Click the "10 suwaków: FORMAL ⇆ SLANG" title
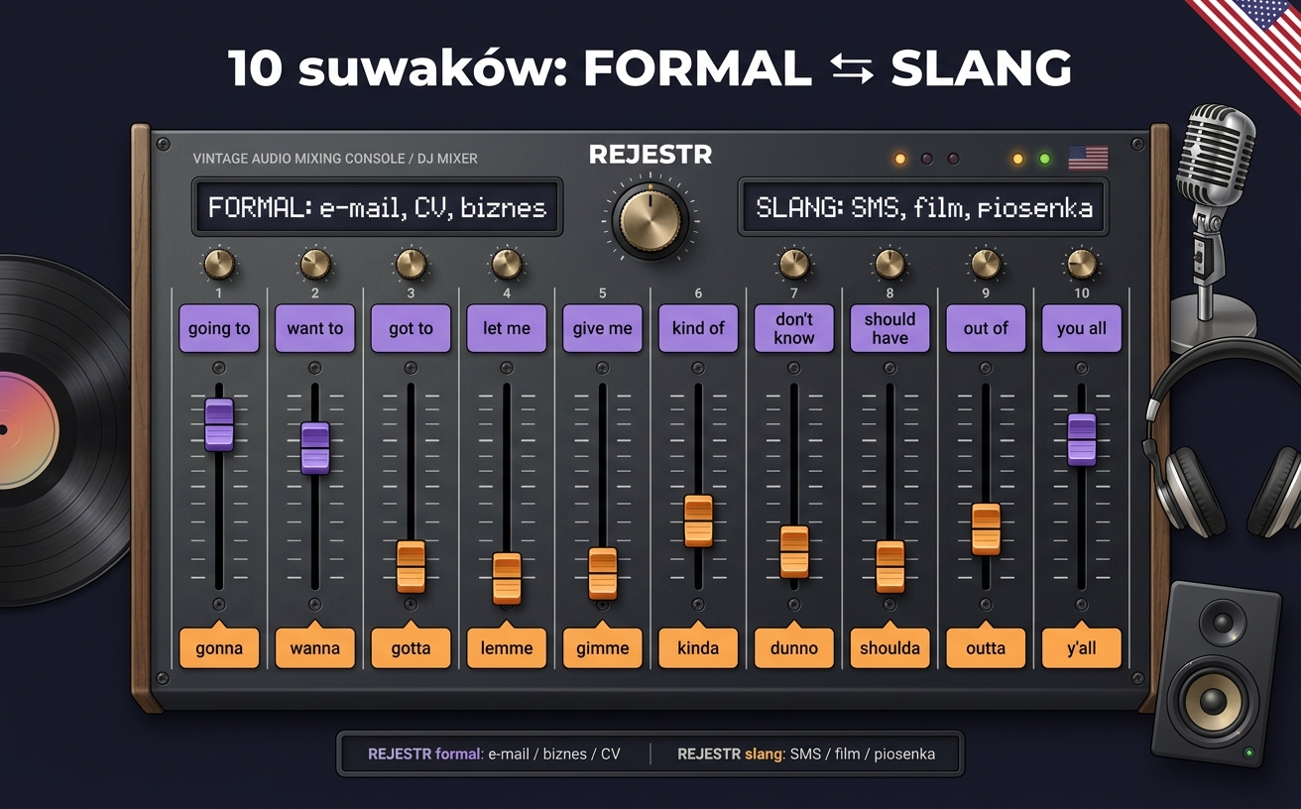Screen dimensions: 1301x809 (650, 69)
